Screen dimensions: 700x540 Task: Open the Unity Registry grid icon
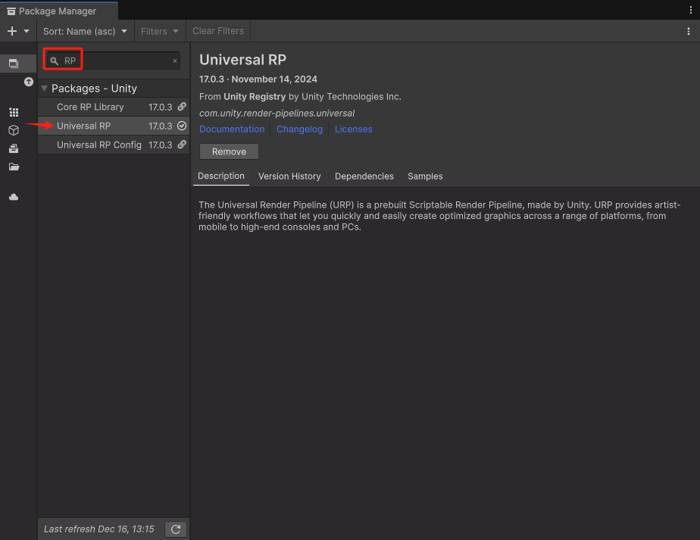[14, 112]
